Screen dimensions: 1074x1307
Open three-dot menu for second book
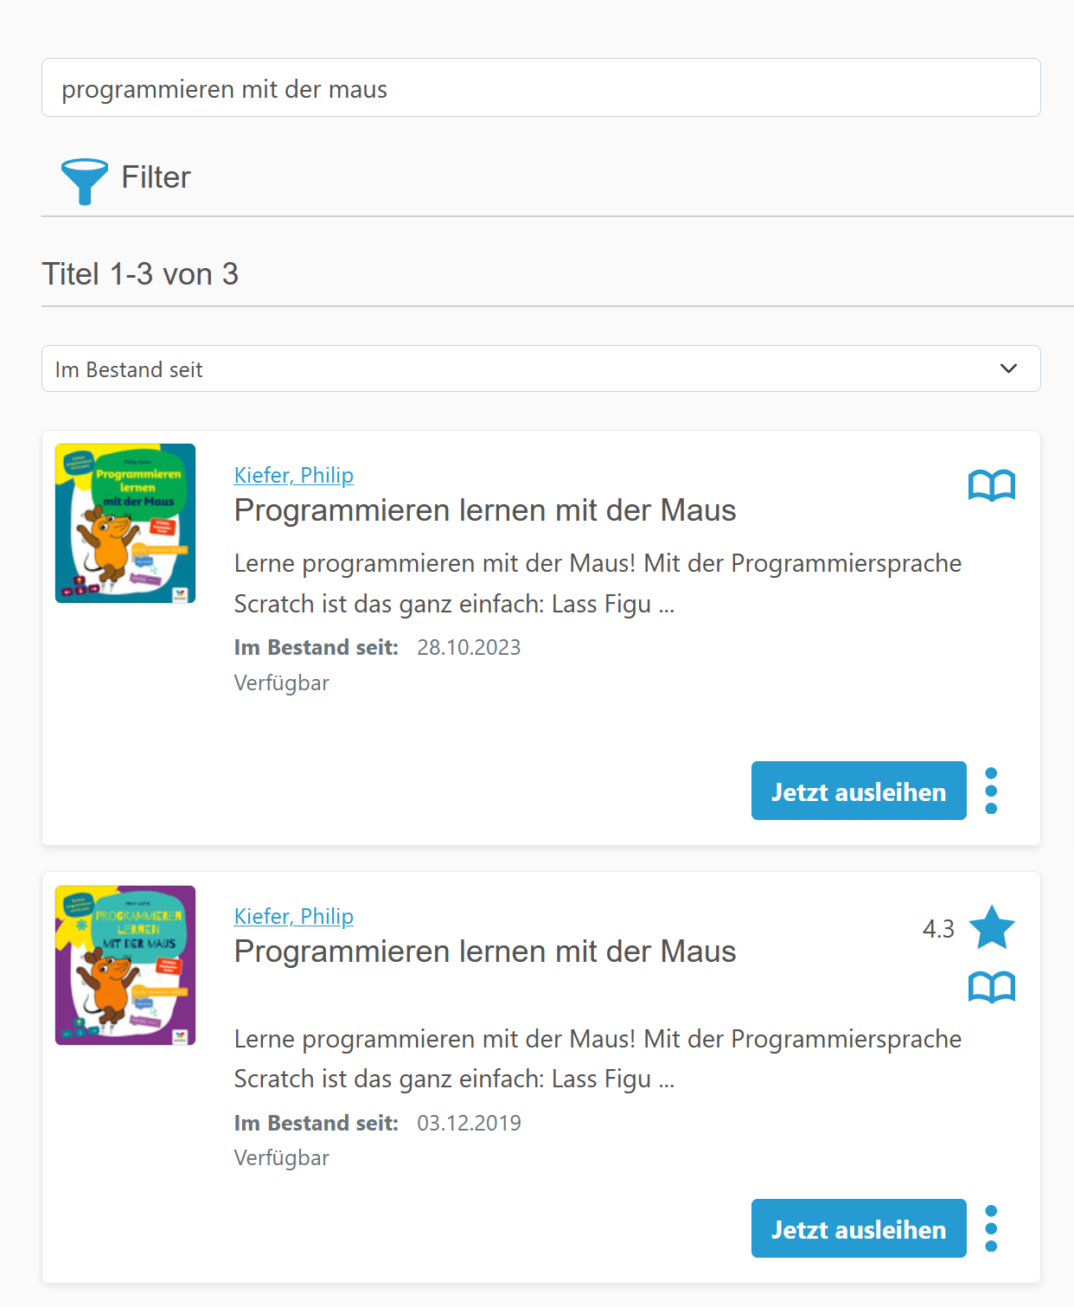point(991,1228)
